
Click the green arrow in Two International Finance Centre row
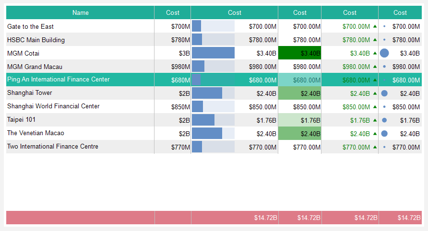click(x=375, y=147)
